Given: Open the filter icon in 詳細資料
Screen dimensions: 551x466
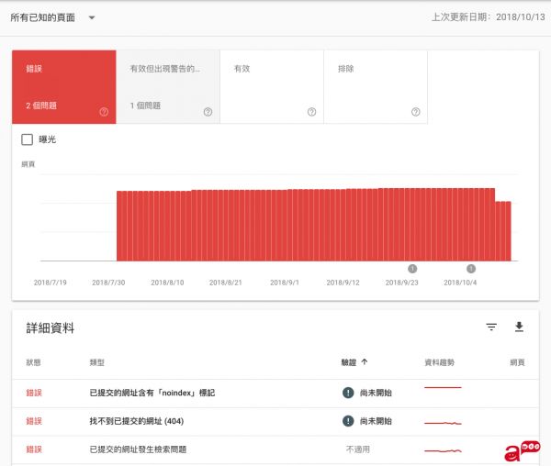Looking at the screenshot, I should pyautogui.click(x=491, y=327).
